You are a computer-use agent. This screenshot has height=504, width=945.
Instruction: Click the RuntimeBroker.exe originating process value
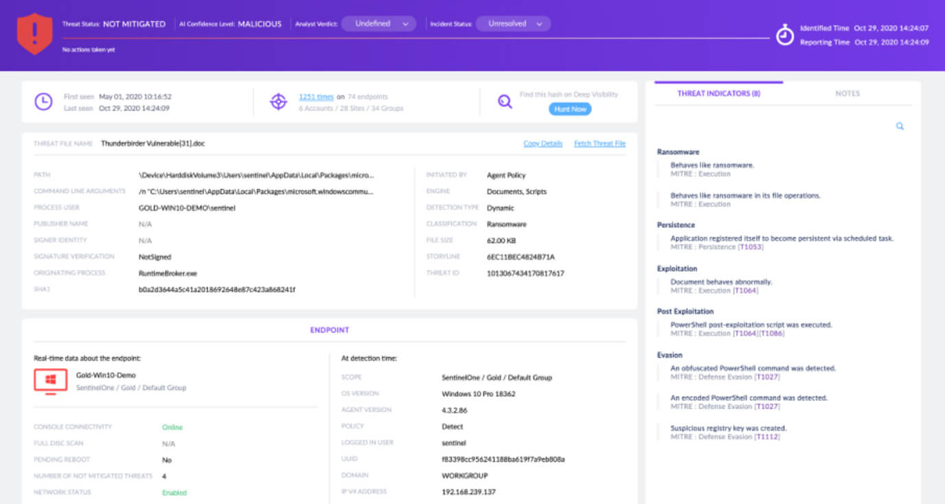click(x=169, y=273)
